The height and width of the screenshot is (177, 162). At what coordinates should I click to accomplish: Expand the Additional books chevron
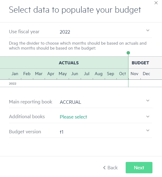(x=148, y=116)
